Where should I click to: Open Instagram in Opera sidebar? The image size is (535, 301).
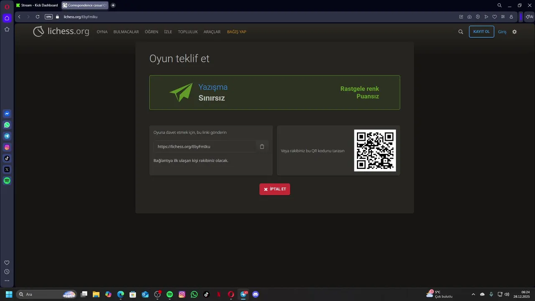tap(7, 147)
